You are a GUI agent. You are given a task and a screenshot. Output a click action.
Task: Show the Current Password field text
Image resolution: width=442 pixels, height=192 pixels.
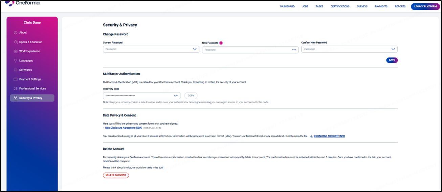pyautogui.click(x=195, y=49)
